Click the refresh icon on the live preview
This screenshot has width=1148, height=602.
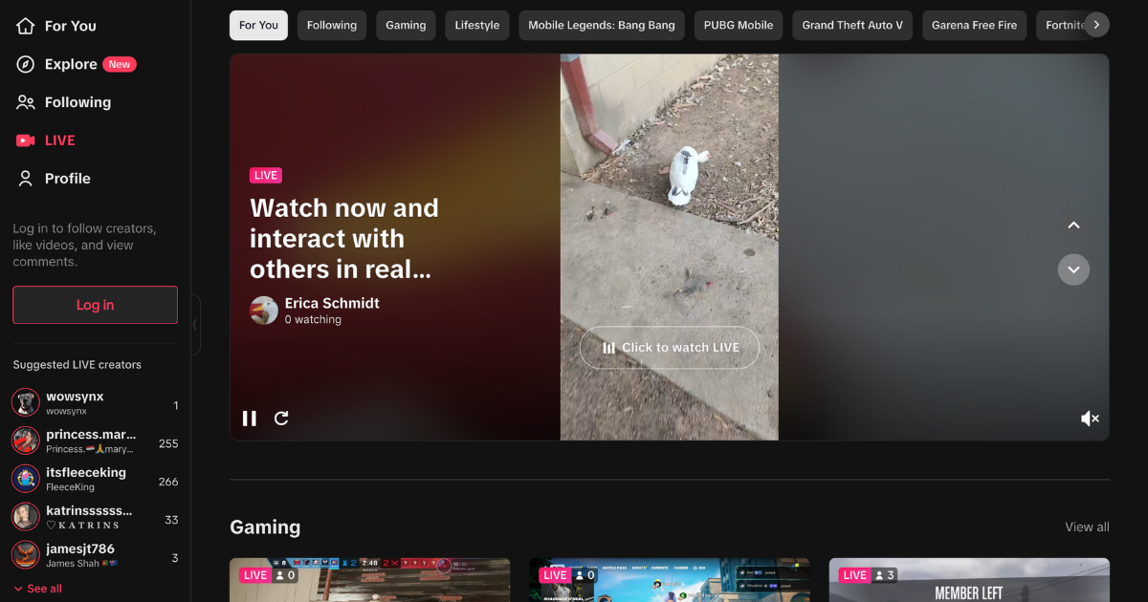(281, 418)
